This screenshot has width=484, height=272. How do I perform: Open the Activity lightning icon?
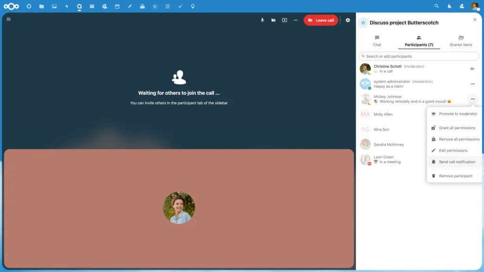click(67, 6)
